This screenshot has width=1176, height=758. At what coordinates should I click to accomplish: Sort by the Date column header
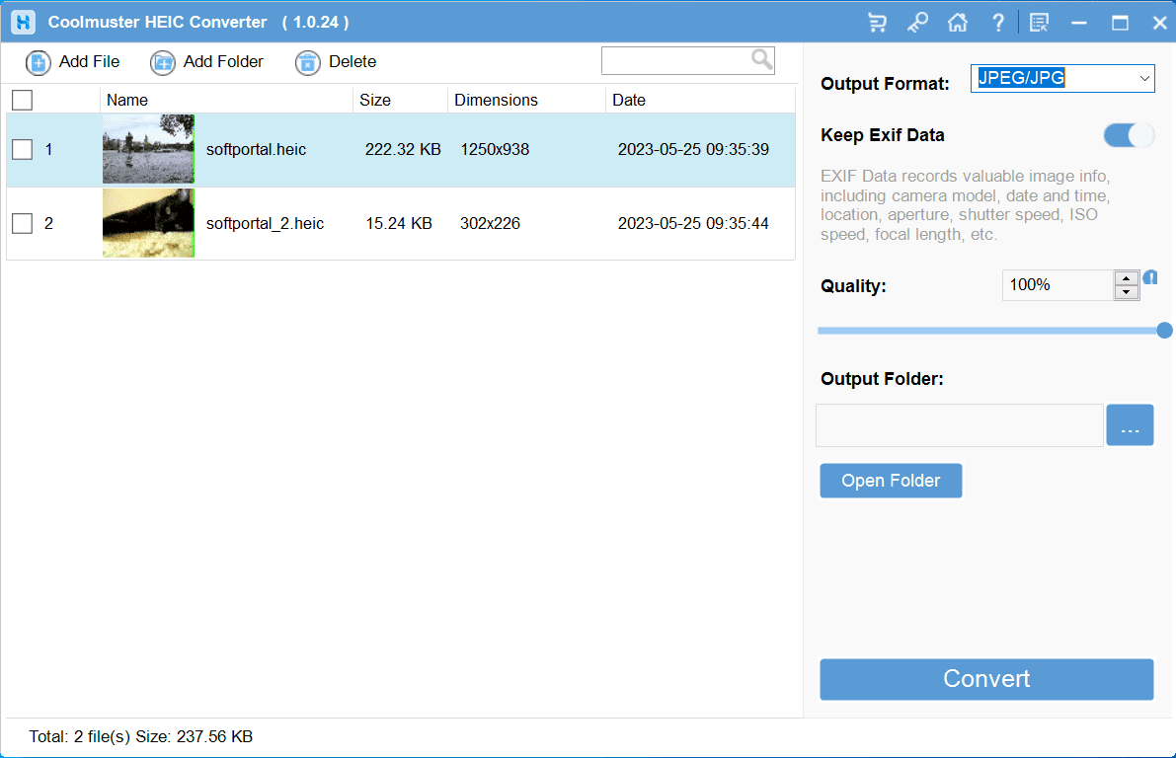(700, 100)
